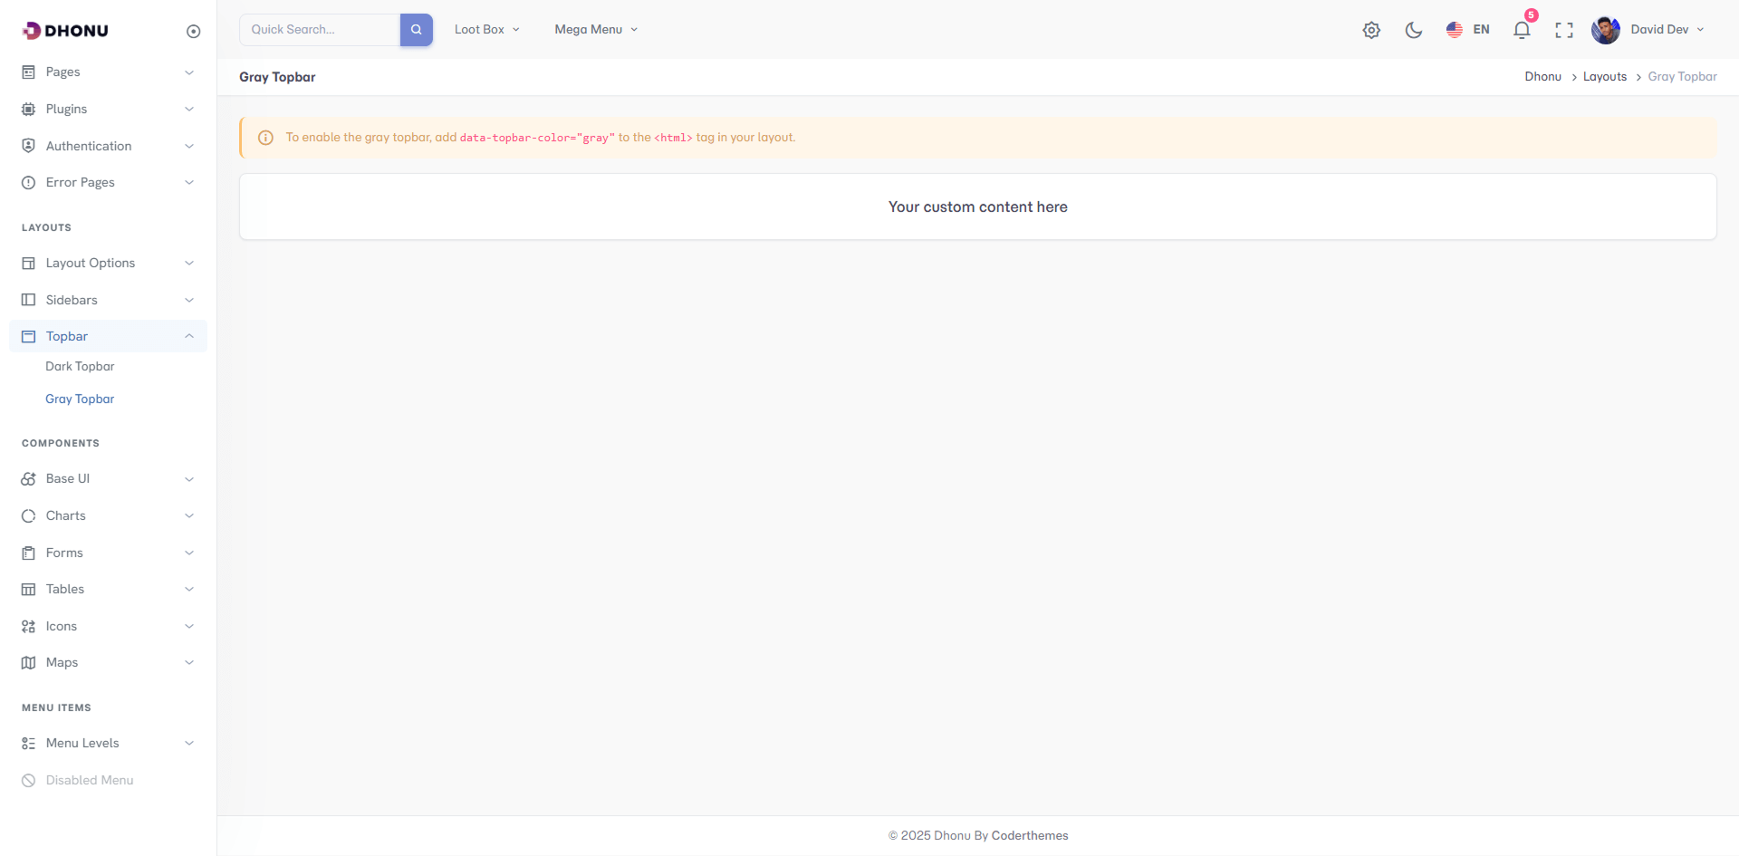Screen dimensions: 1739x856
Task: Collapse the Topbar sidebar section
Action: coord(108,336)
